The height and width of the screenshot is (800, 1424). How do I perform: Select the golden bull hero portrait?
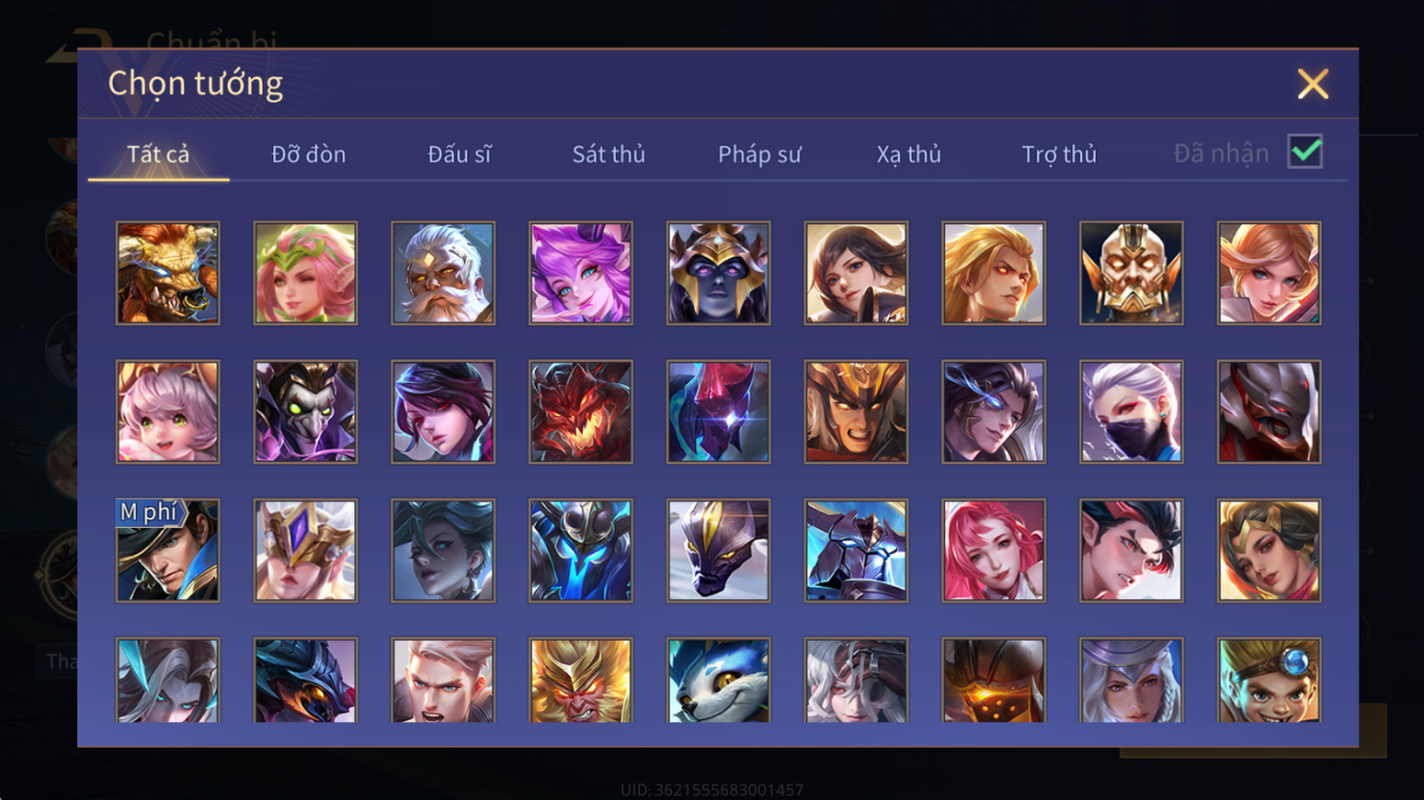[168, 273]
